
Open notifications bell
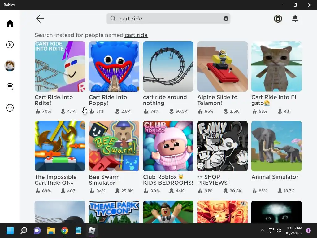(295, 19)
